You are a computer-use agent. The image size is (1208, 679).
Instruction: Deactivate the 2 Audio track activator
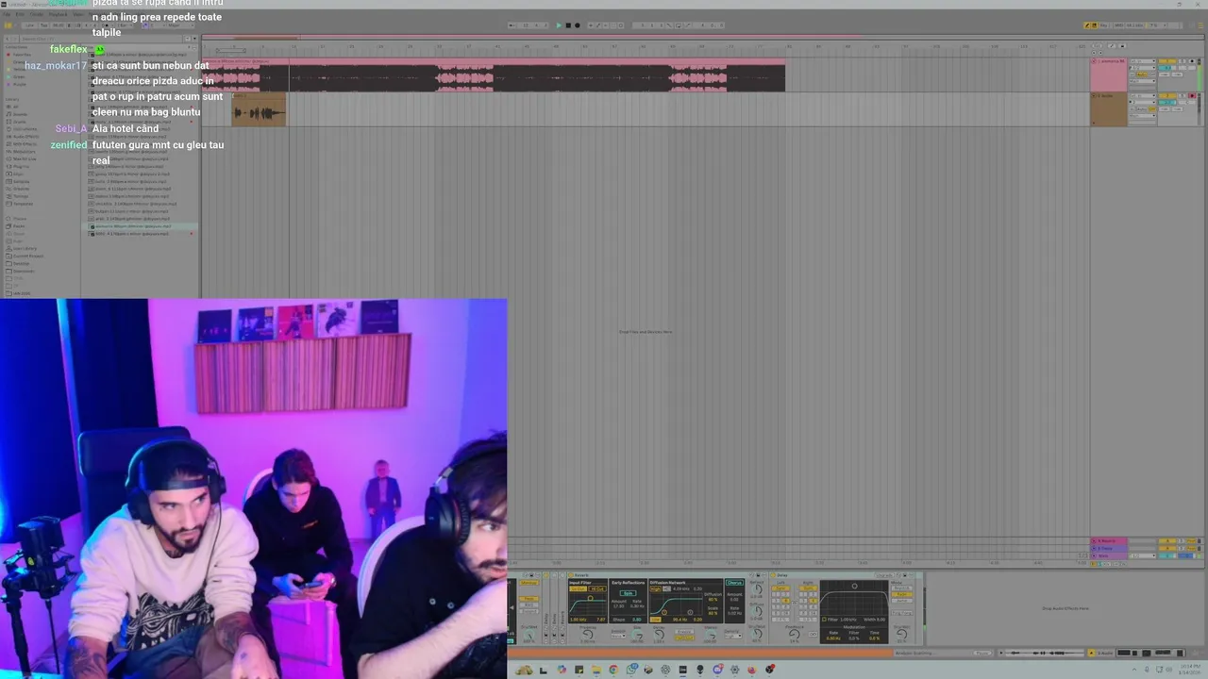(x=1167, y=96)
